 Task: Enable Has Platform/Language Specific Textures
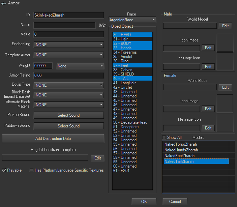tap(32, 170)
